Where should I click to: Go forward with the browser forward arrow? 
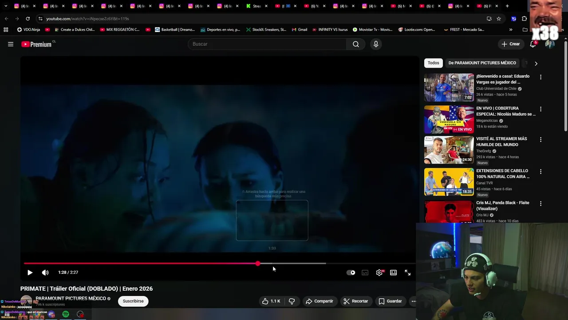17,19
